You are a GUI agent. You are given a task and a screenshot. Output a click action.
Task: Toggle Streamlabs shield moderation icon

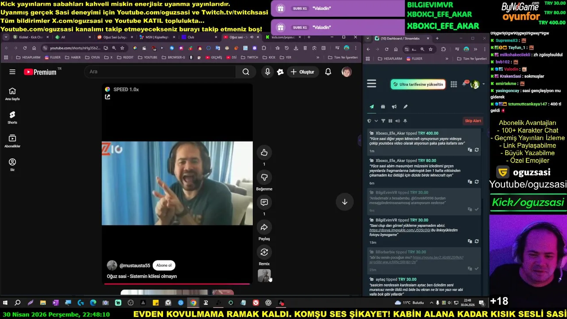coord(369,121)
